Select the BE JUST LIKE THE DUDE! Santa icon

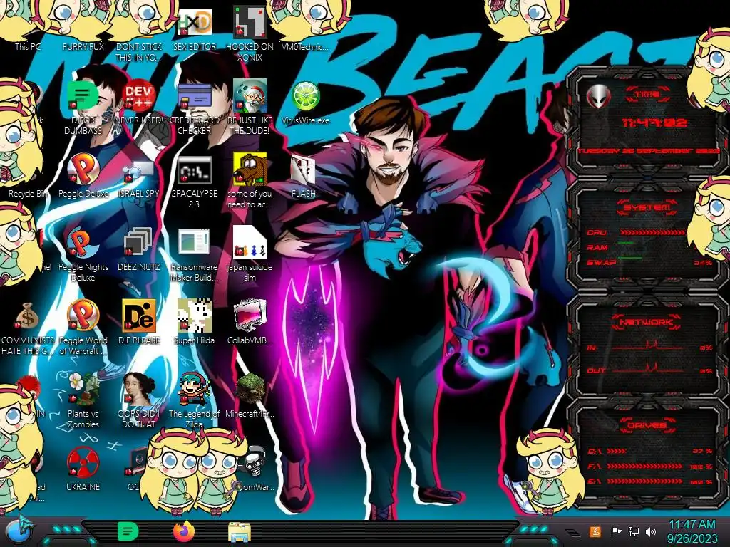(250, 96)
